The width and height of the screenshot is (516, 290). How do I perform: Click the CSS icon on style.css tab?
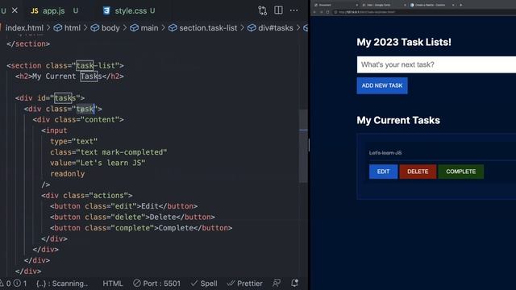coord(106,10)
